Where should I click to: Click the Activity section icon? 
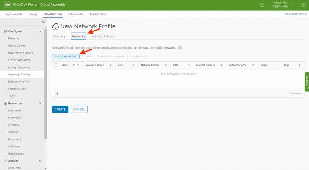(x=5, y=161)
